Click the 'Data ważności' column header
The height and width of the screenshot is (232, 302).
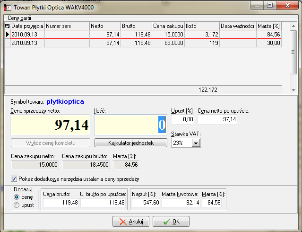[238, 26]
